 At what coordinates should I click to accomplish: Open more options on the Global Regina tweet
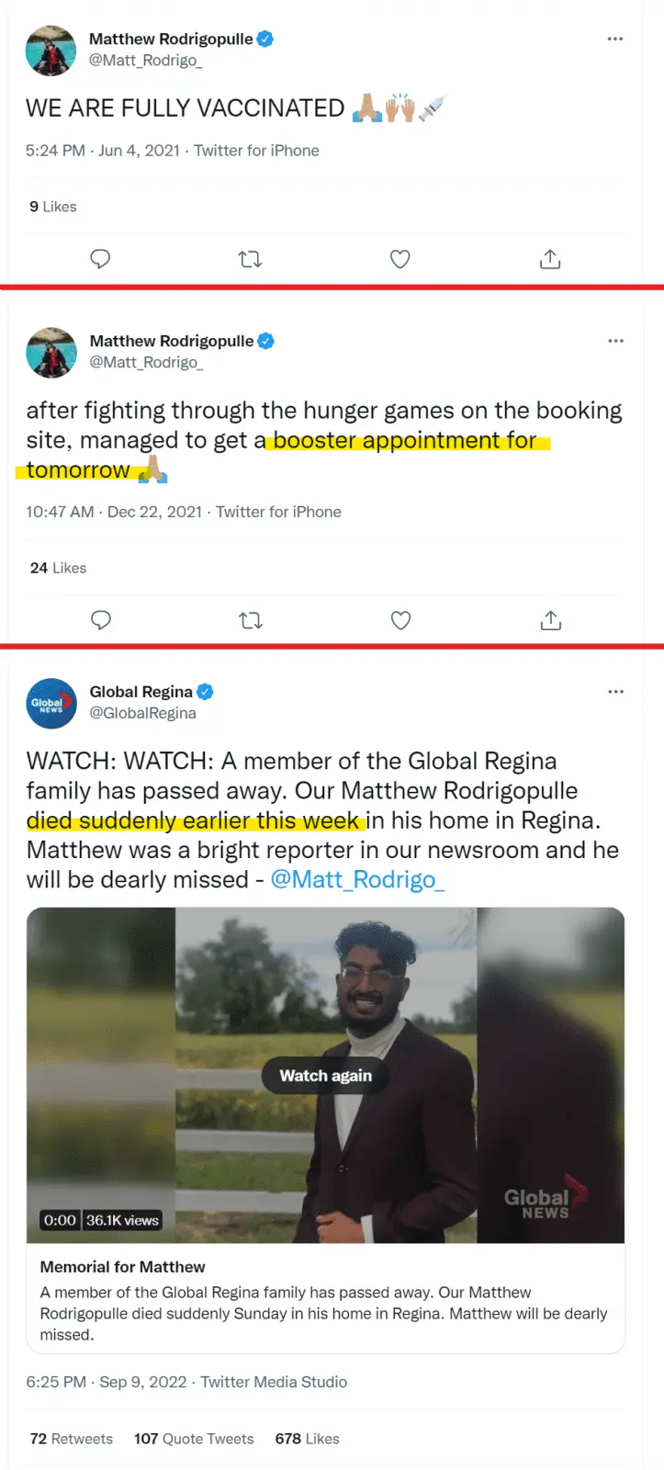pyautogui.click(x=615, y=691)
